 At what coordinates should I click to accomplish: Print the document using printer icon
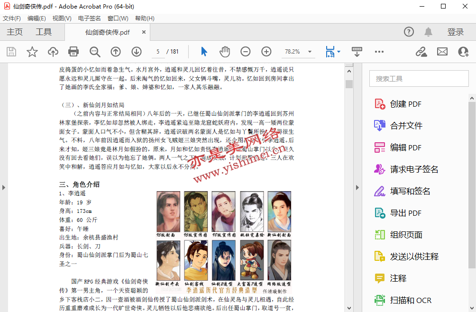[x=73, y=52]
